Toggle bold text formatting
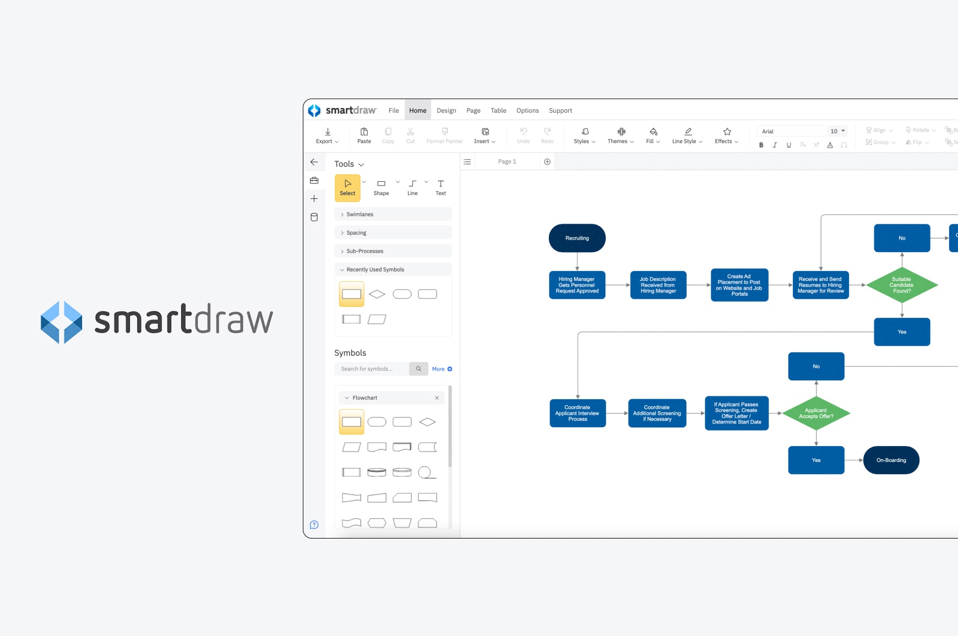This screenshot has height=636, width=958. 761,145
